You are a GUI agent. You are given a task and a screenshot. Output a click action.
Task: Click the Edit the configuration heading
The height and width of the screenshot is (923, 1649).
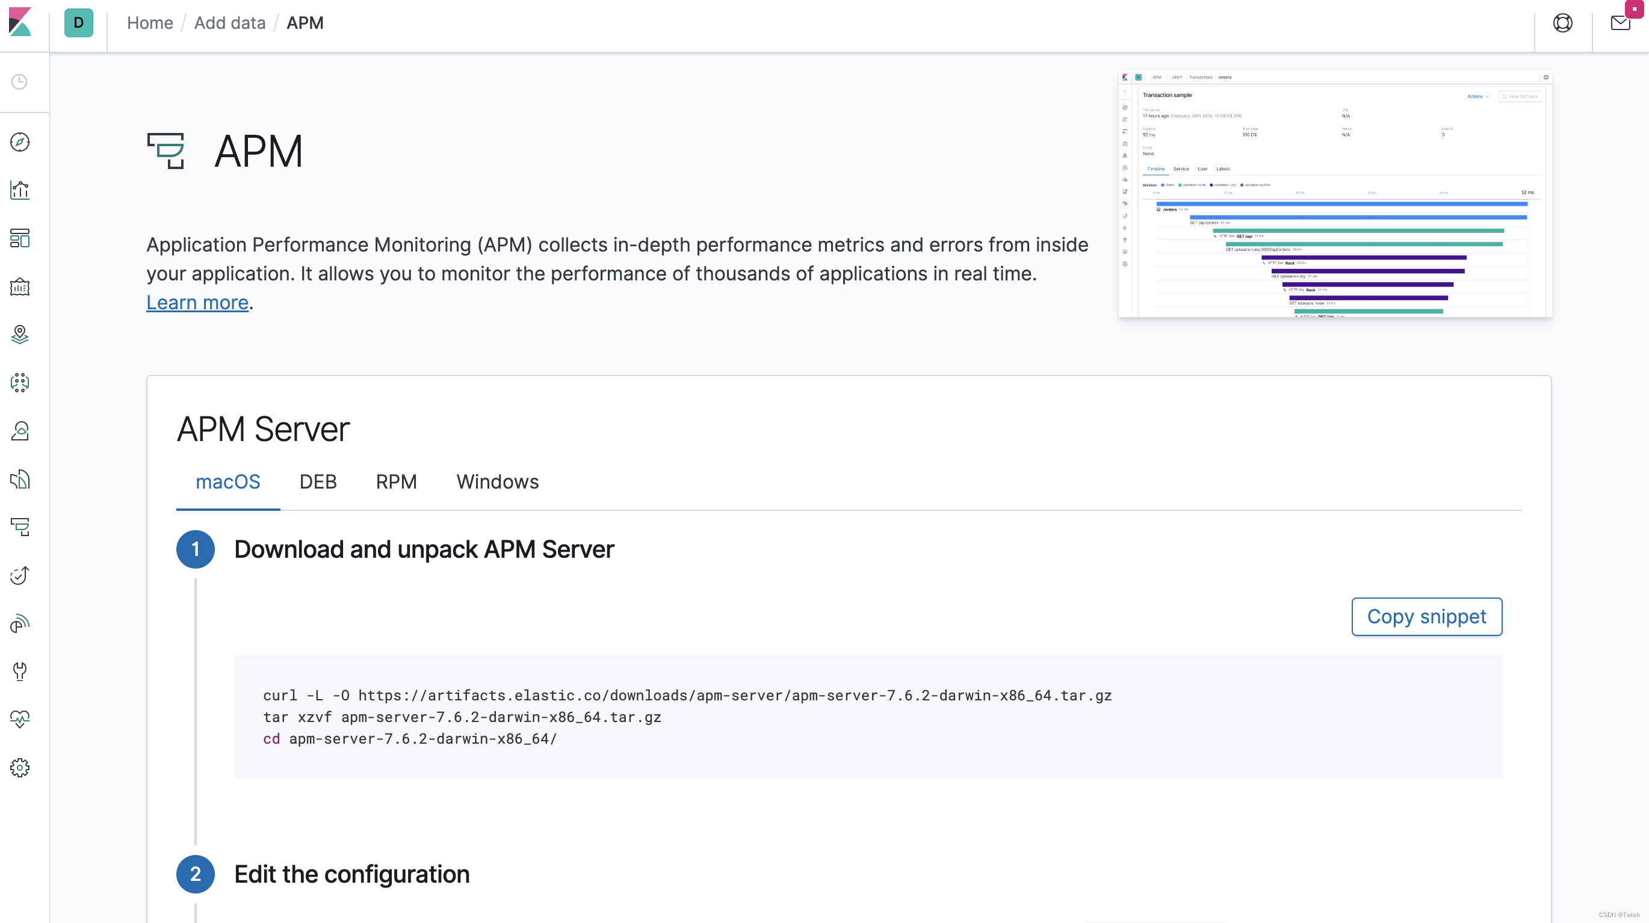click(x=351, y=874)
